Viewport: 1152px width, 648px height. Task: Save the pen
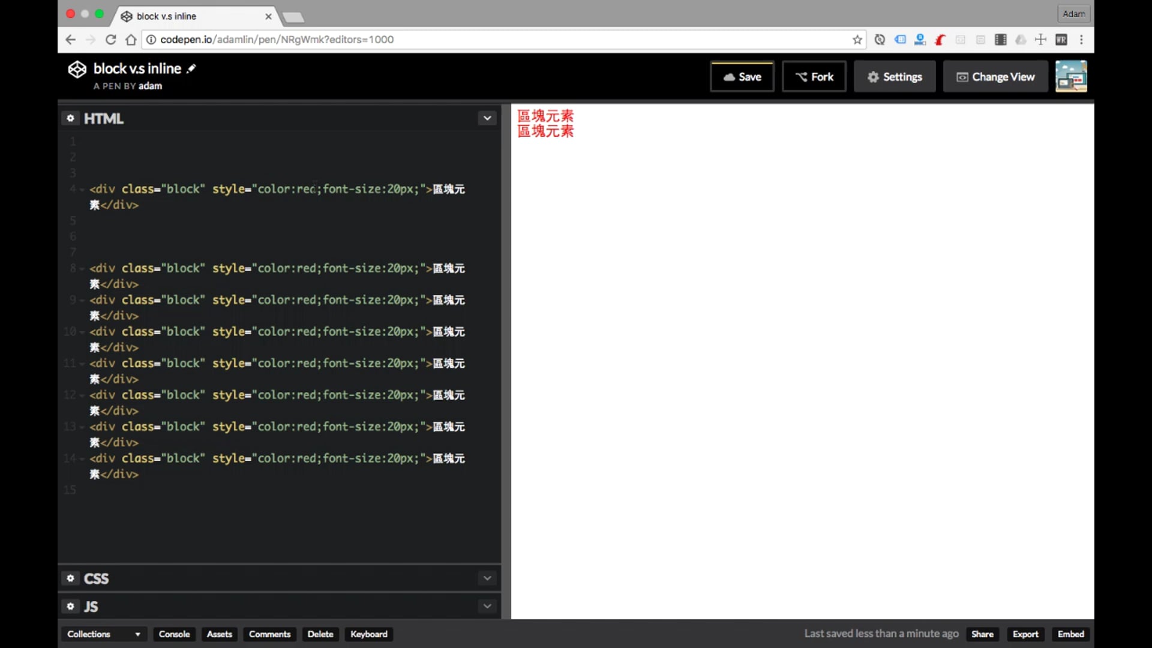click(742, 77)
